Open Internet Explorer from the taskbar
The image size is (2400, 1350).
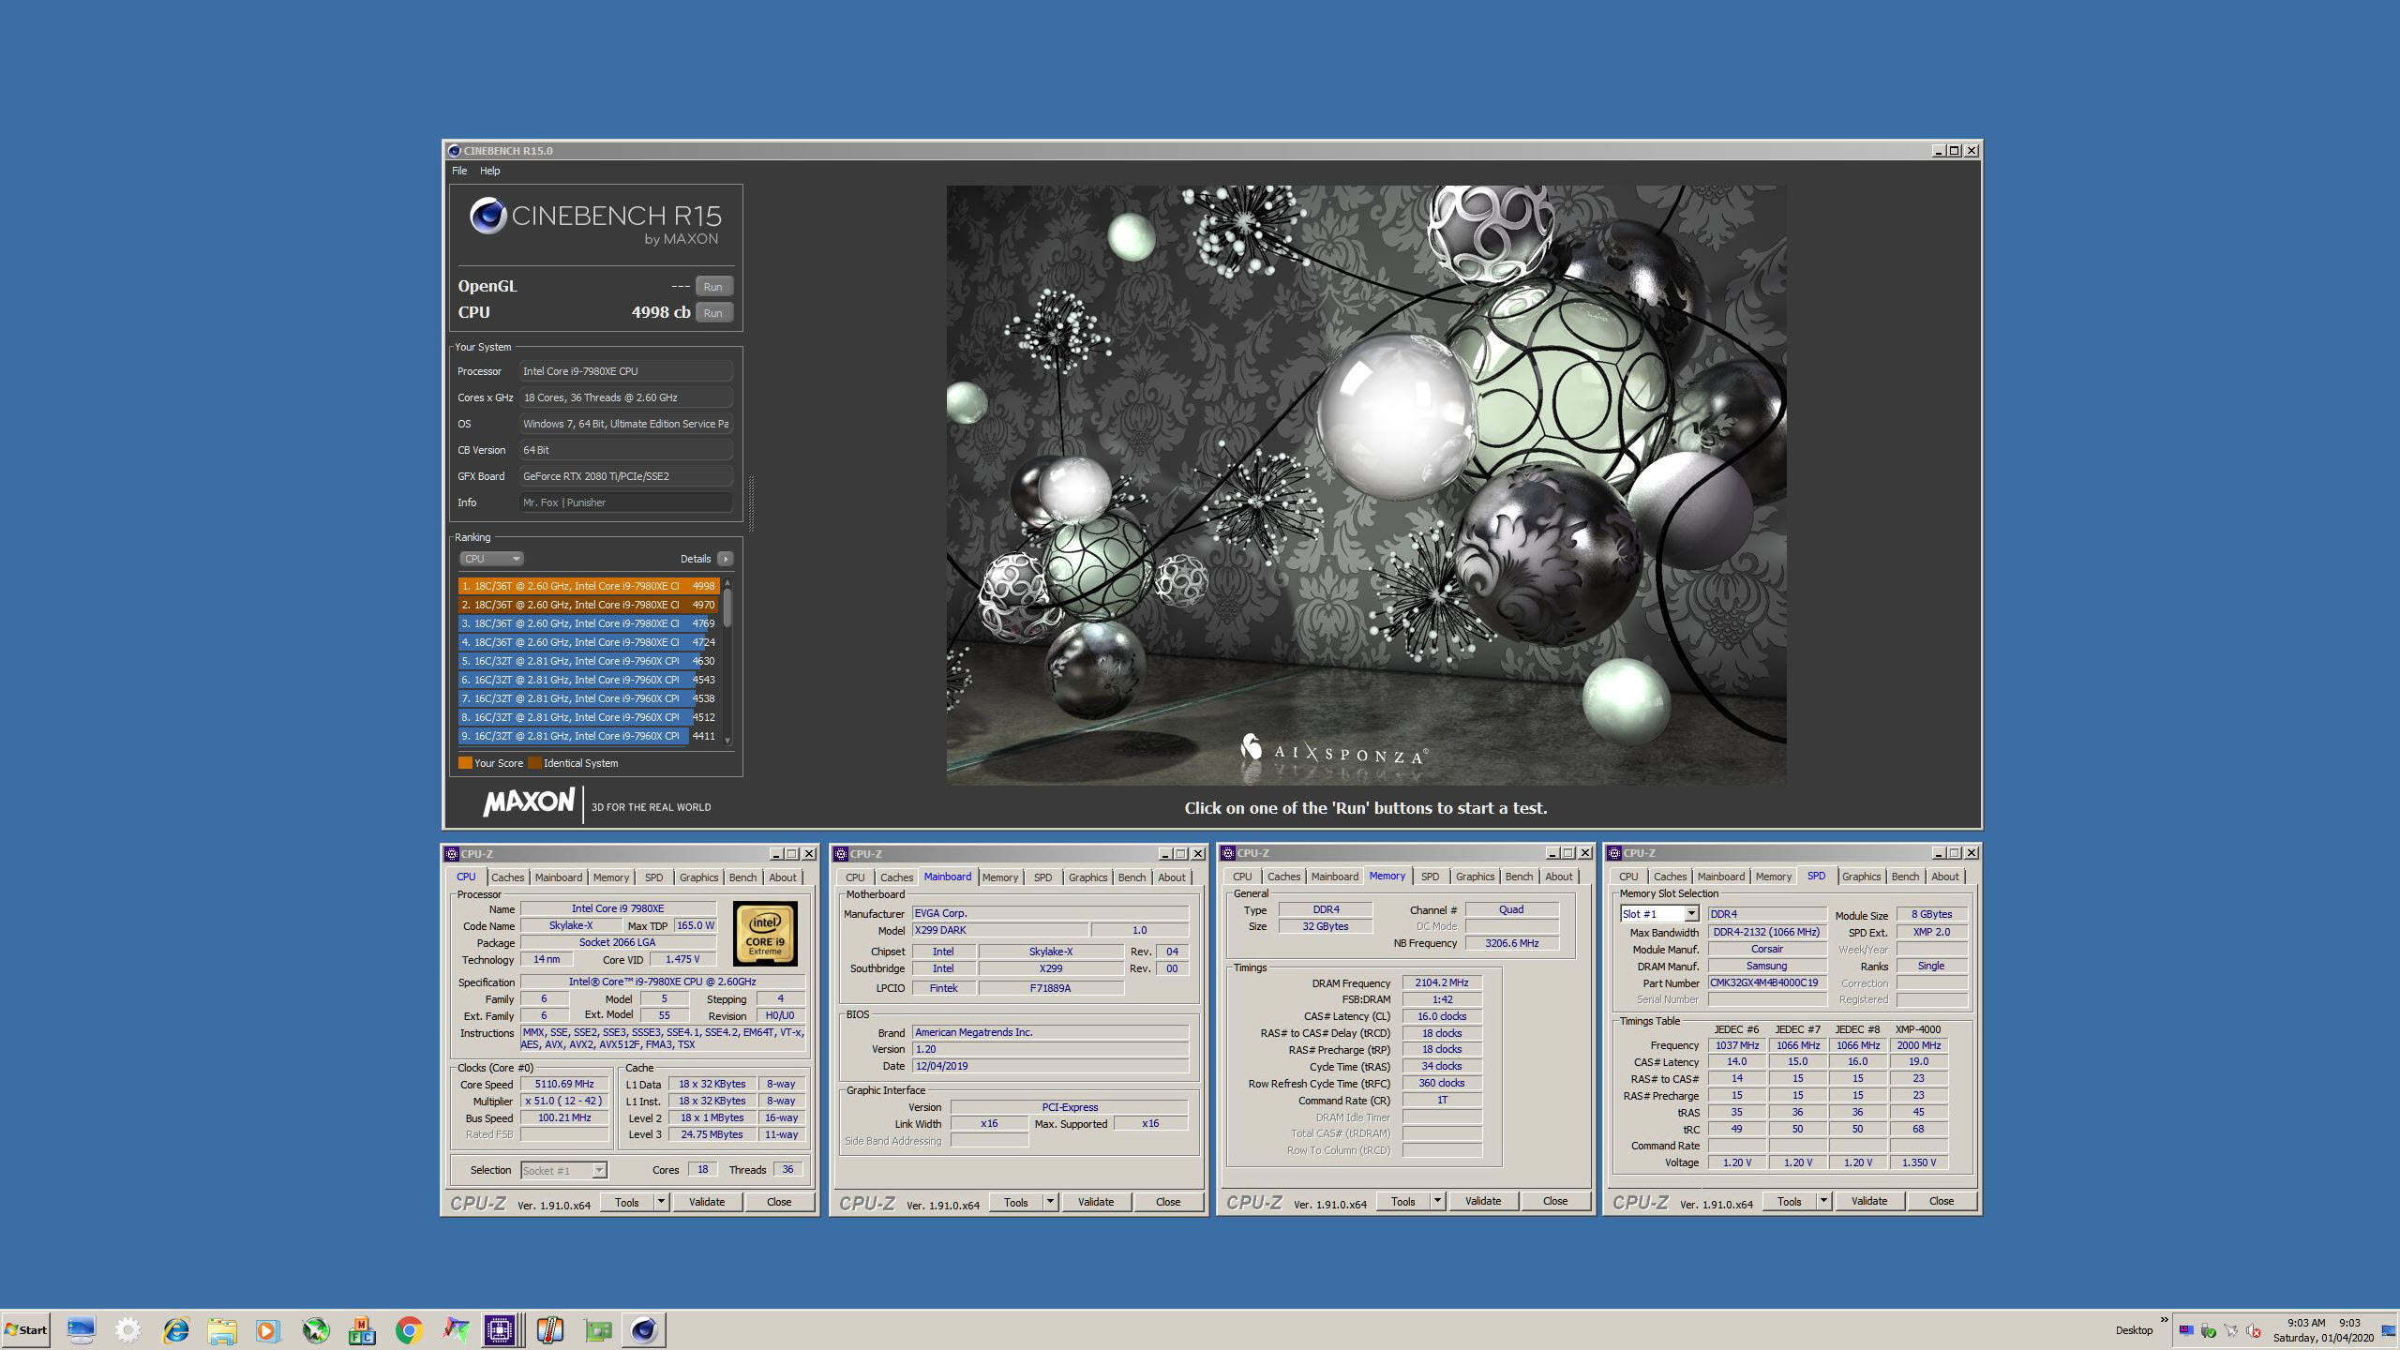[x=175, y=1329]
